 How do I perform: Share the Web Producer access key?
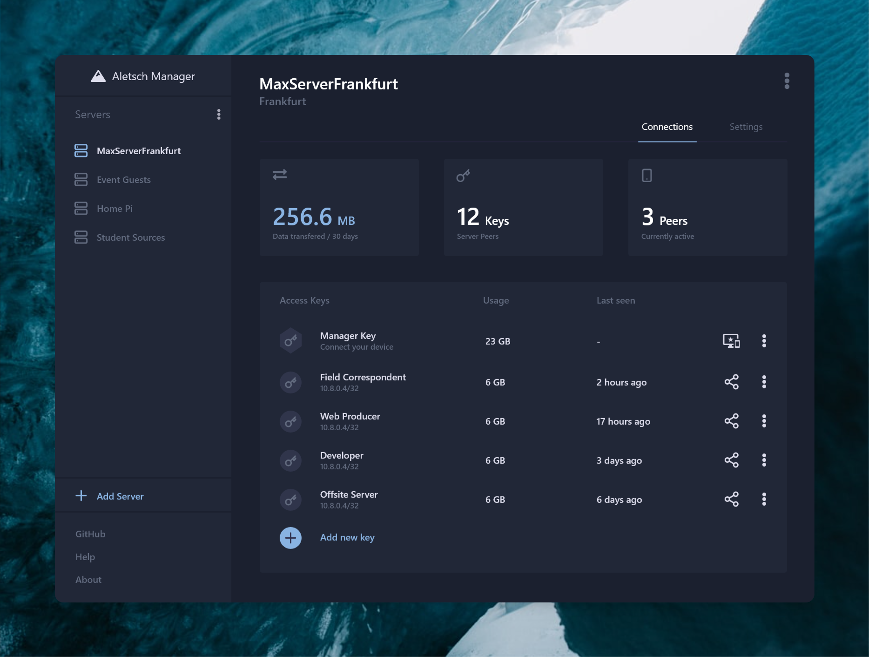coord(731,421)
